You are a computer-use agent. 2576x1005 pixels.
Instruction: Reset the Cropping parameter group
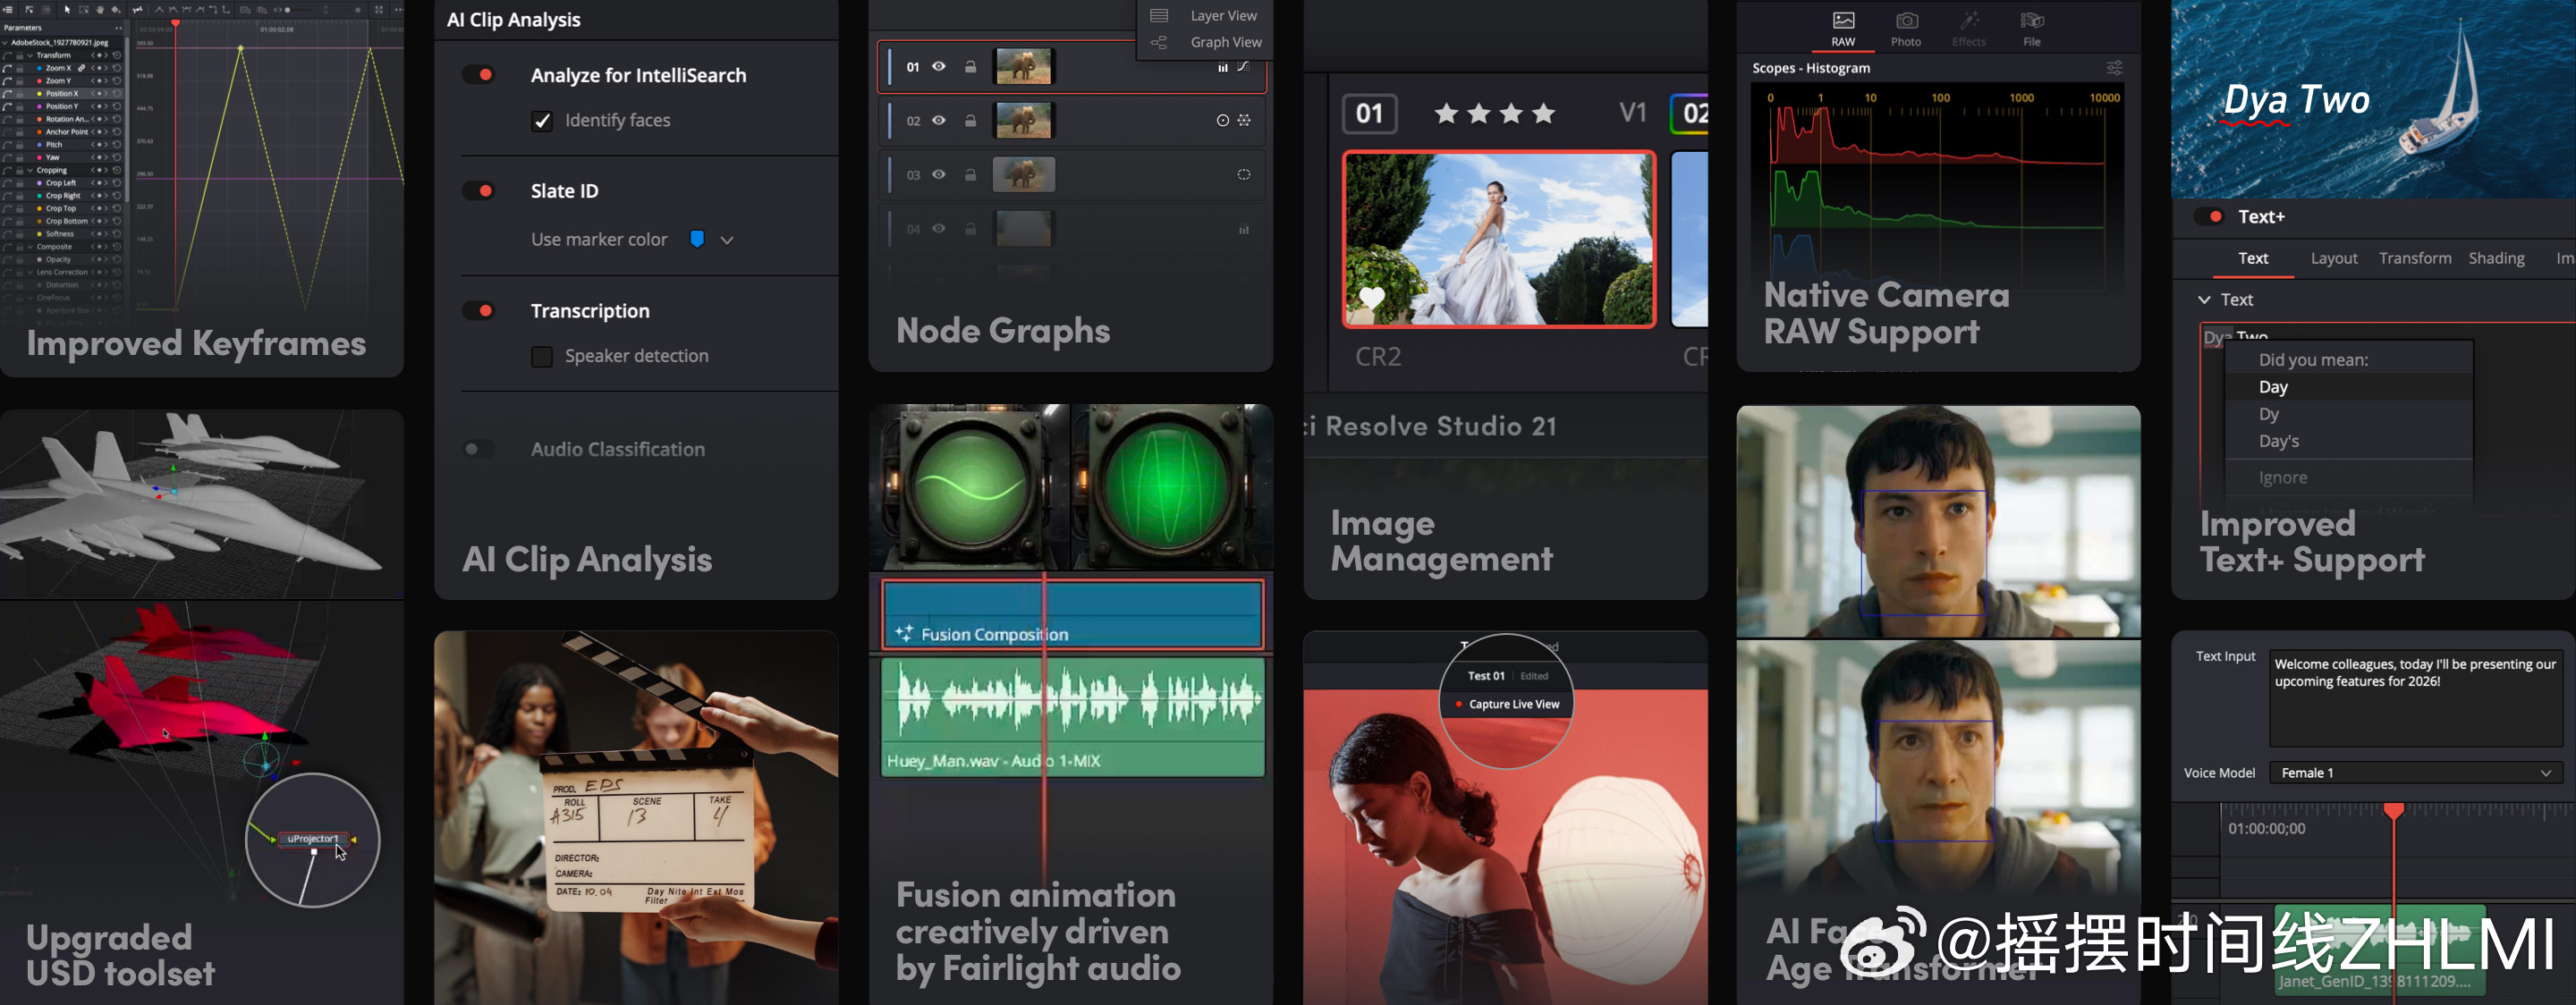(x=117, y=170)
